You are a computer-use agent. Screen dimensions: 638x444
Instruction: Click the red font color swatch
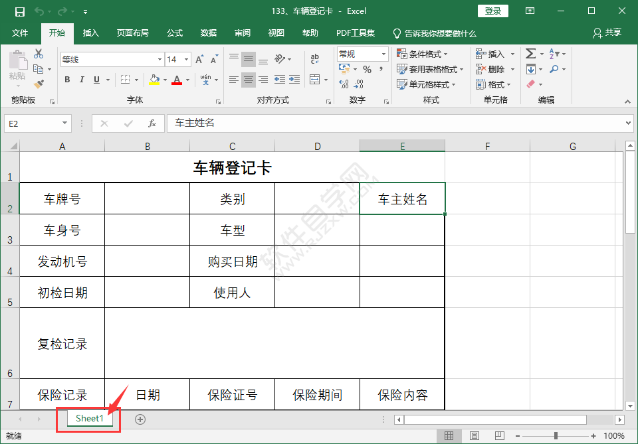click(177, 84)
